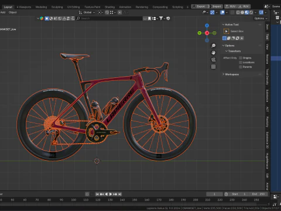The height and width of the screenshot is (211, 281).
Task: Open the Object menu
Action: pos(12,12)
